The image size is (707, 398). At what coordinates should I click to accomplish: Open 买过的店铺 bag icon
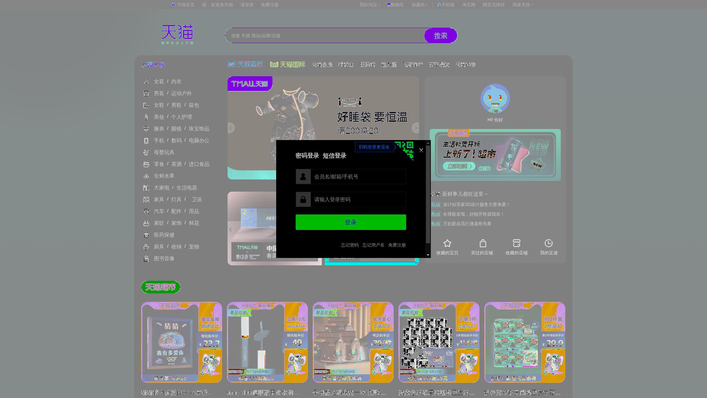coord(483,243)
